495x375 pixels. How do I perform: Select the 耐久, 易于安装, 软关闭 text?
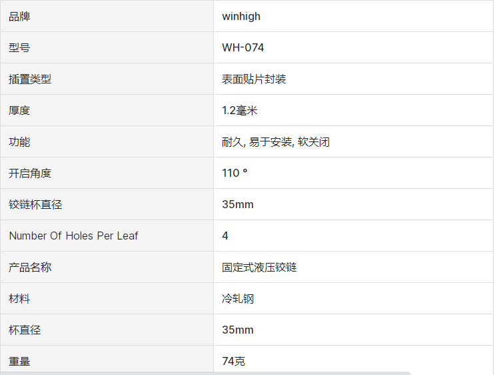pos(276,142)
